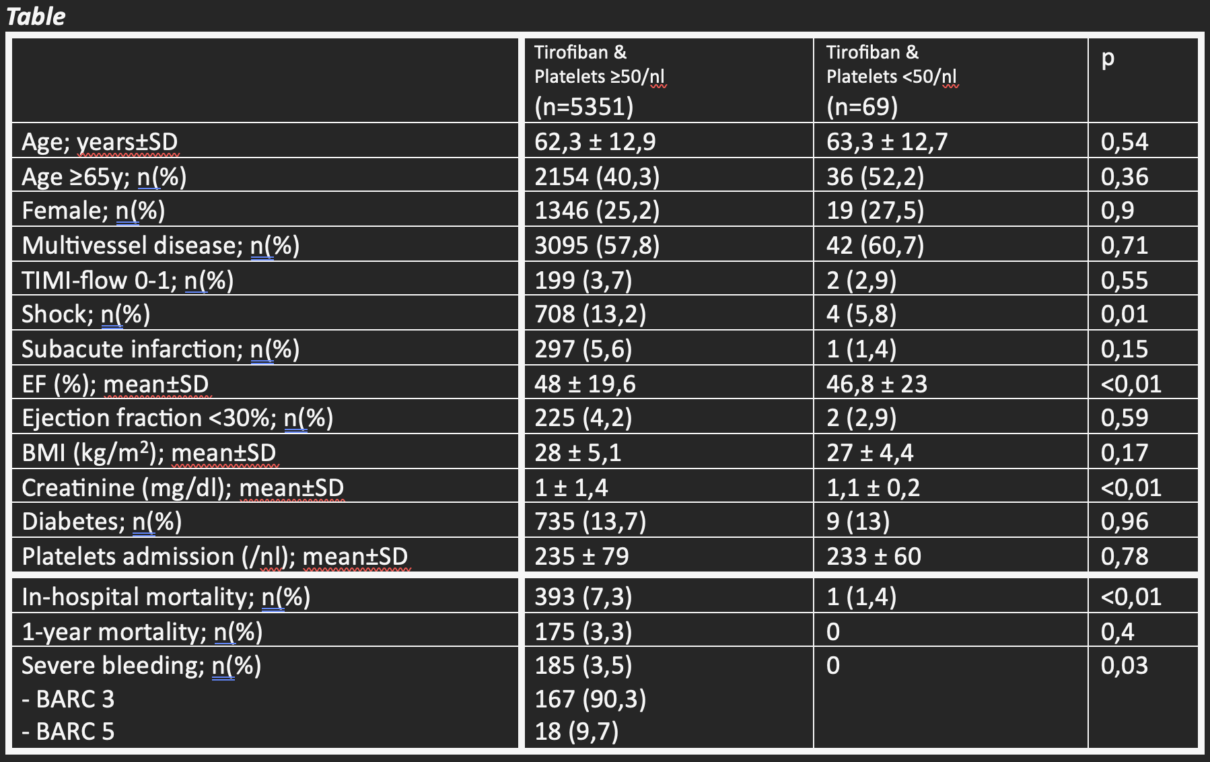Click the 'Diabetes; n(%)' row label
This screenshot has height=762, width=1210.
click(x=102, y=522)
